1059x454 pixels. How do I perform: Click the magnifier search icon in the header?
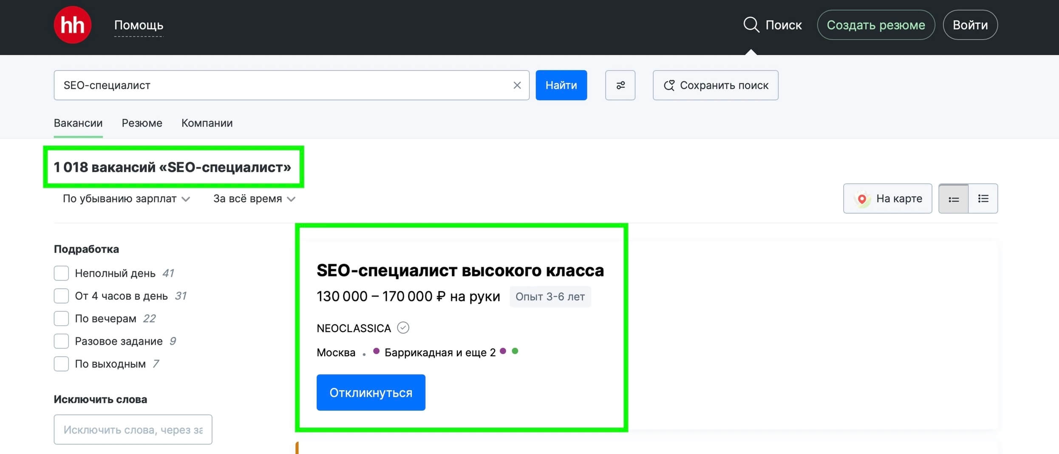[x=751, y=25]
